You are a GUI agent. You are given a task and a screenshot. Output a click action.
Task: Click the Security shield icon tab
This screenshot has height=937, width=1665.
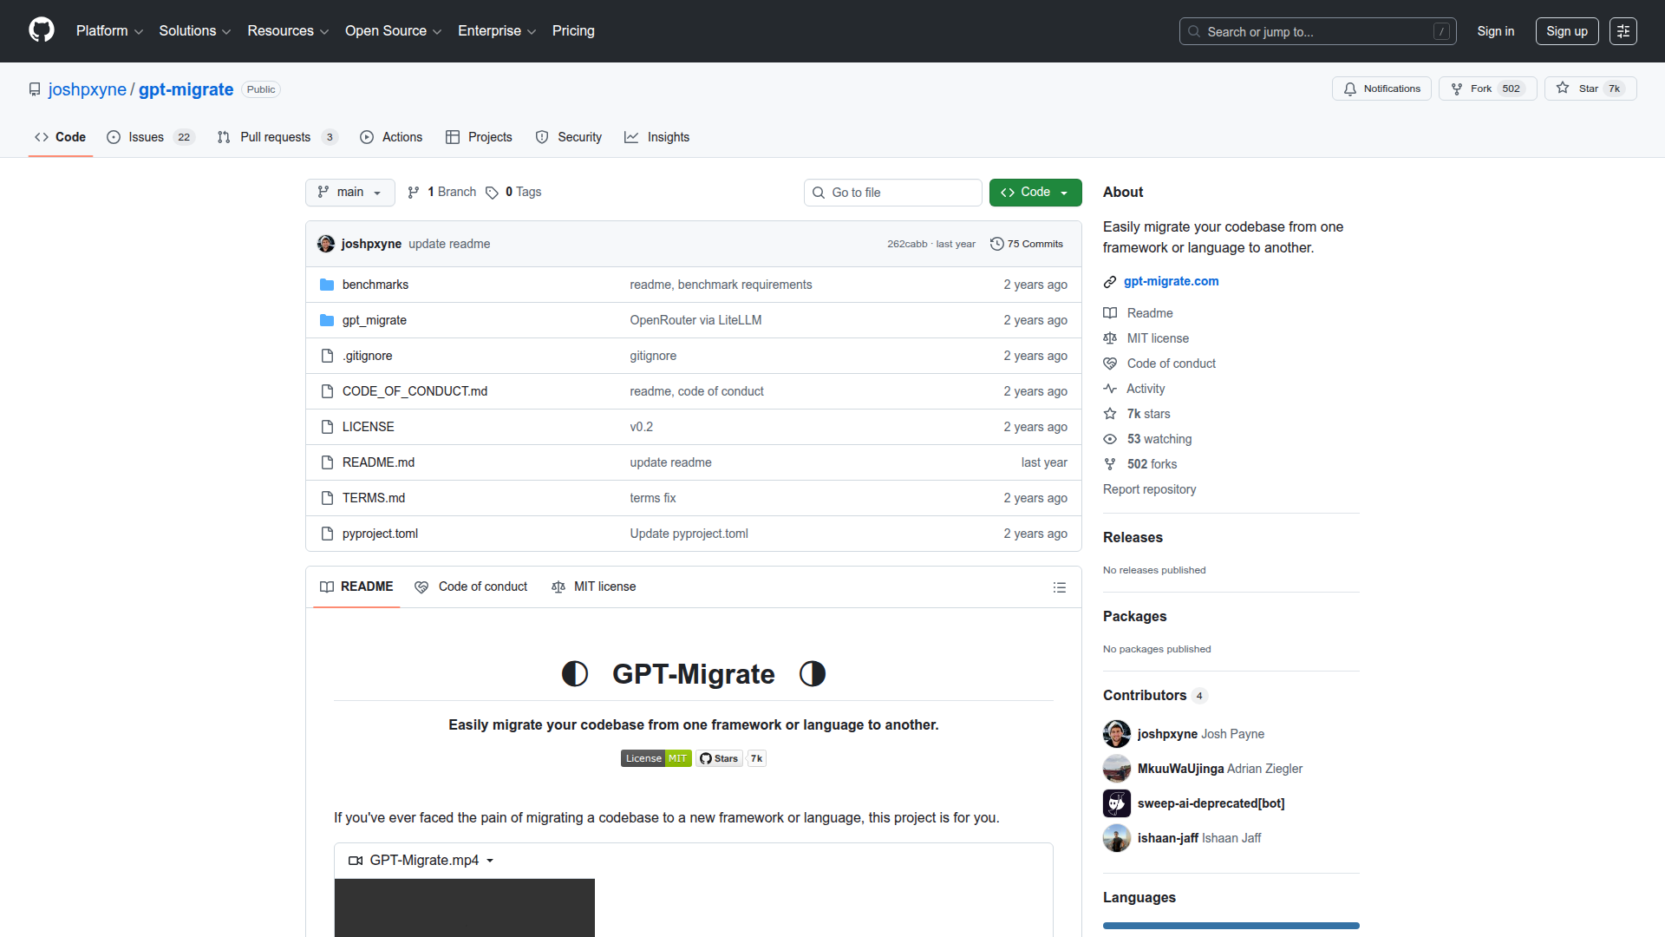[x=542, y=137]
